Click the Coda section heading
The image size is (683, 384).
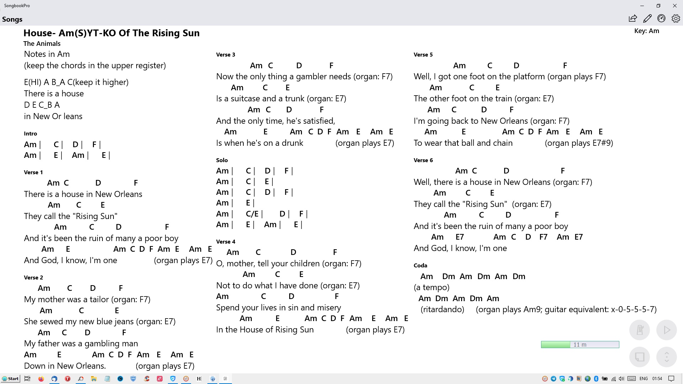tap(420, 266)
